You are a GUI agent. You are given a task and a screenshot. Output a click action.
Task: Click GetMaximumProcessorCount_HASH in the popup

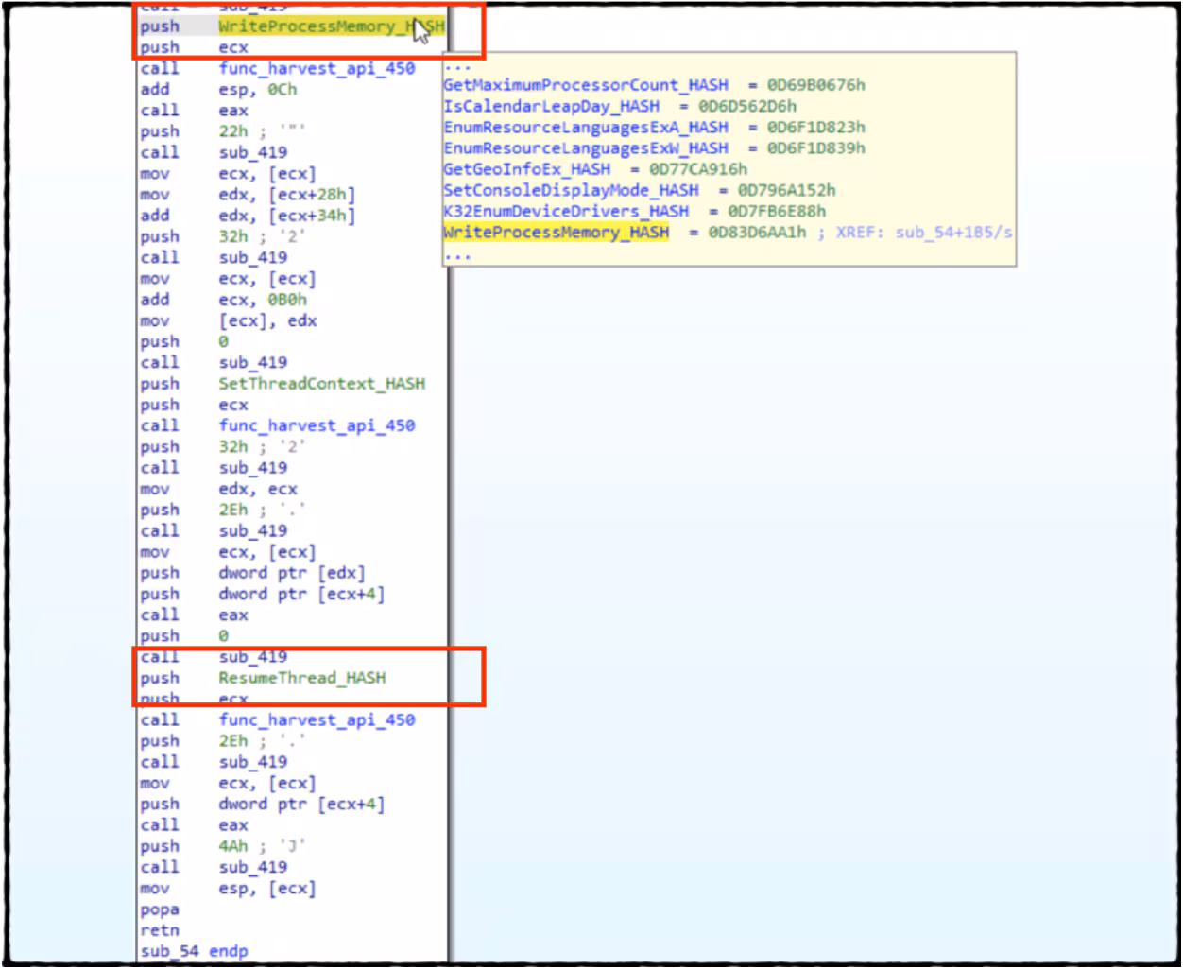click(x=585, y=85)
